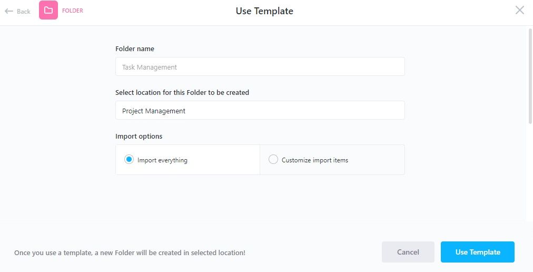Viewport: 533px width, 272px height.
Task: Click the footer note about new Folder
Action: click(x=130, y=253)
